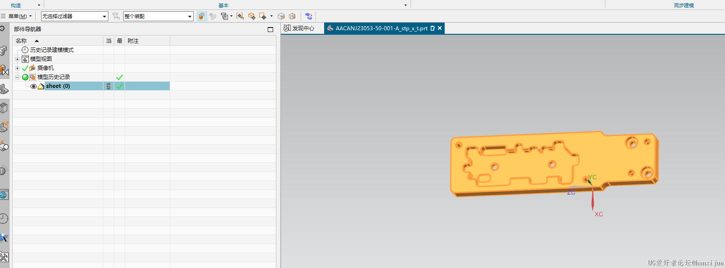The height and width of the screenshot is (268, 725).
Task: Expand the 模型视图 tree node
Action: pos(17,59)
